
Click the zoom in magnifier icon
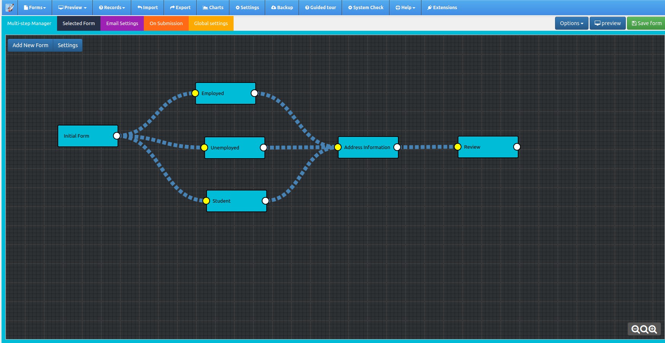pyautogui.click(x=653, y=329)
